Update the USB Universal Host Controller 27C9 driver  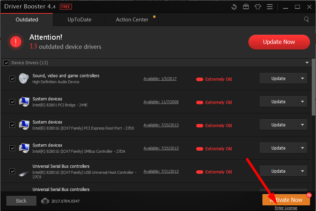(279, 171)
